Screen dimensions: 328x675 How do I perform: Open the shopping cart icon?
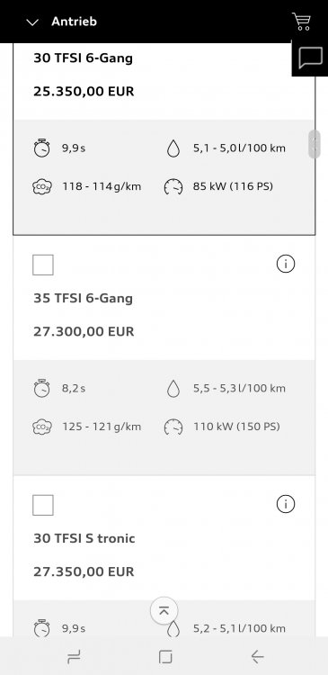click(301, 21)
